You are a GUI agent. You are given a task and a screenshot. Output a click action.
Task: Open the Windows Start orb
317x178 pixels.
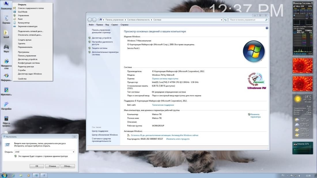(x=4, y=175)
